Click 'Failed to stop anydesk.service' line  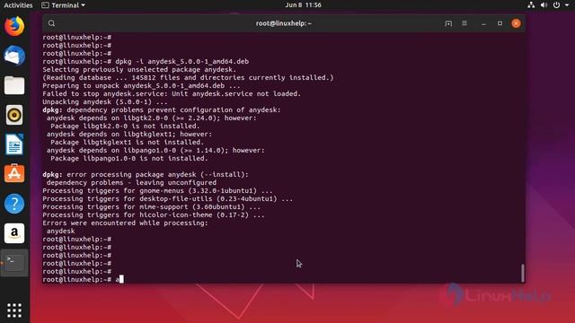(172, 93)
